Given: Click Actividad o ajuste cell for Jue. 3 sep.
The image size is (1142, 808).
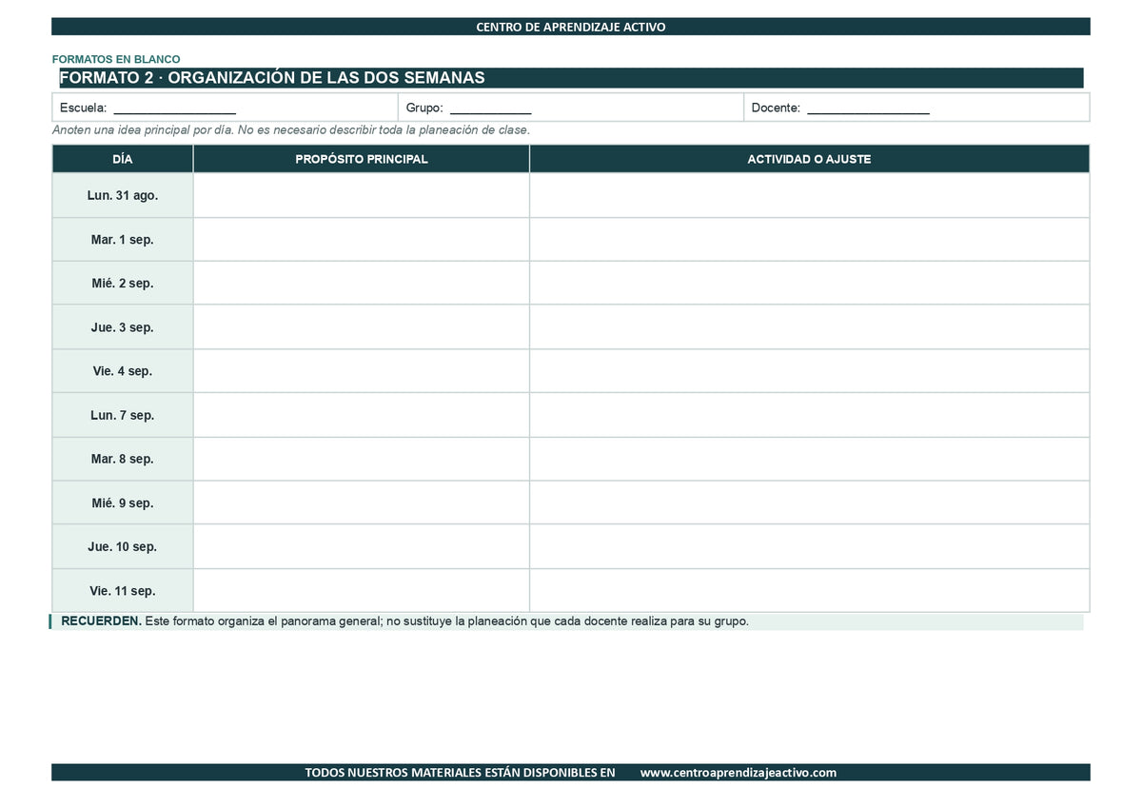Looking at the screenshot, I should click(x=810, y=327).
